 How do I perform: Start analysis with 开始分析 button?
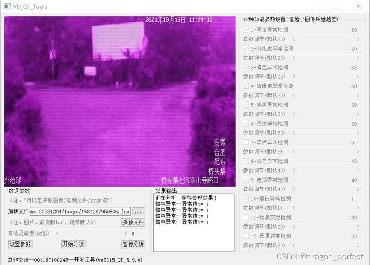[x=73, y=244]
